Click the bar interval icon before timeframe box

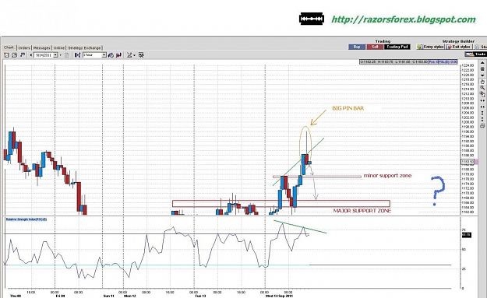pos(77,55)
